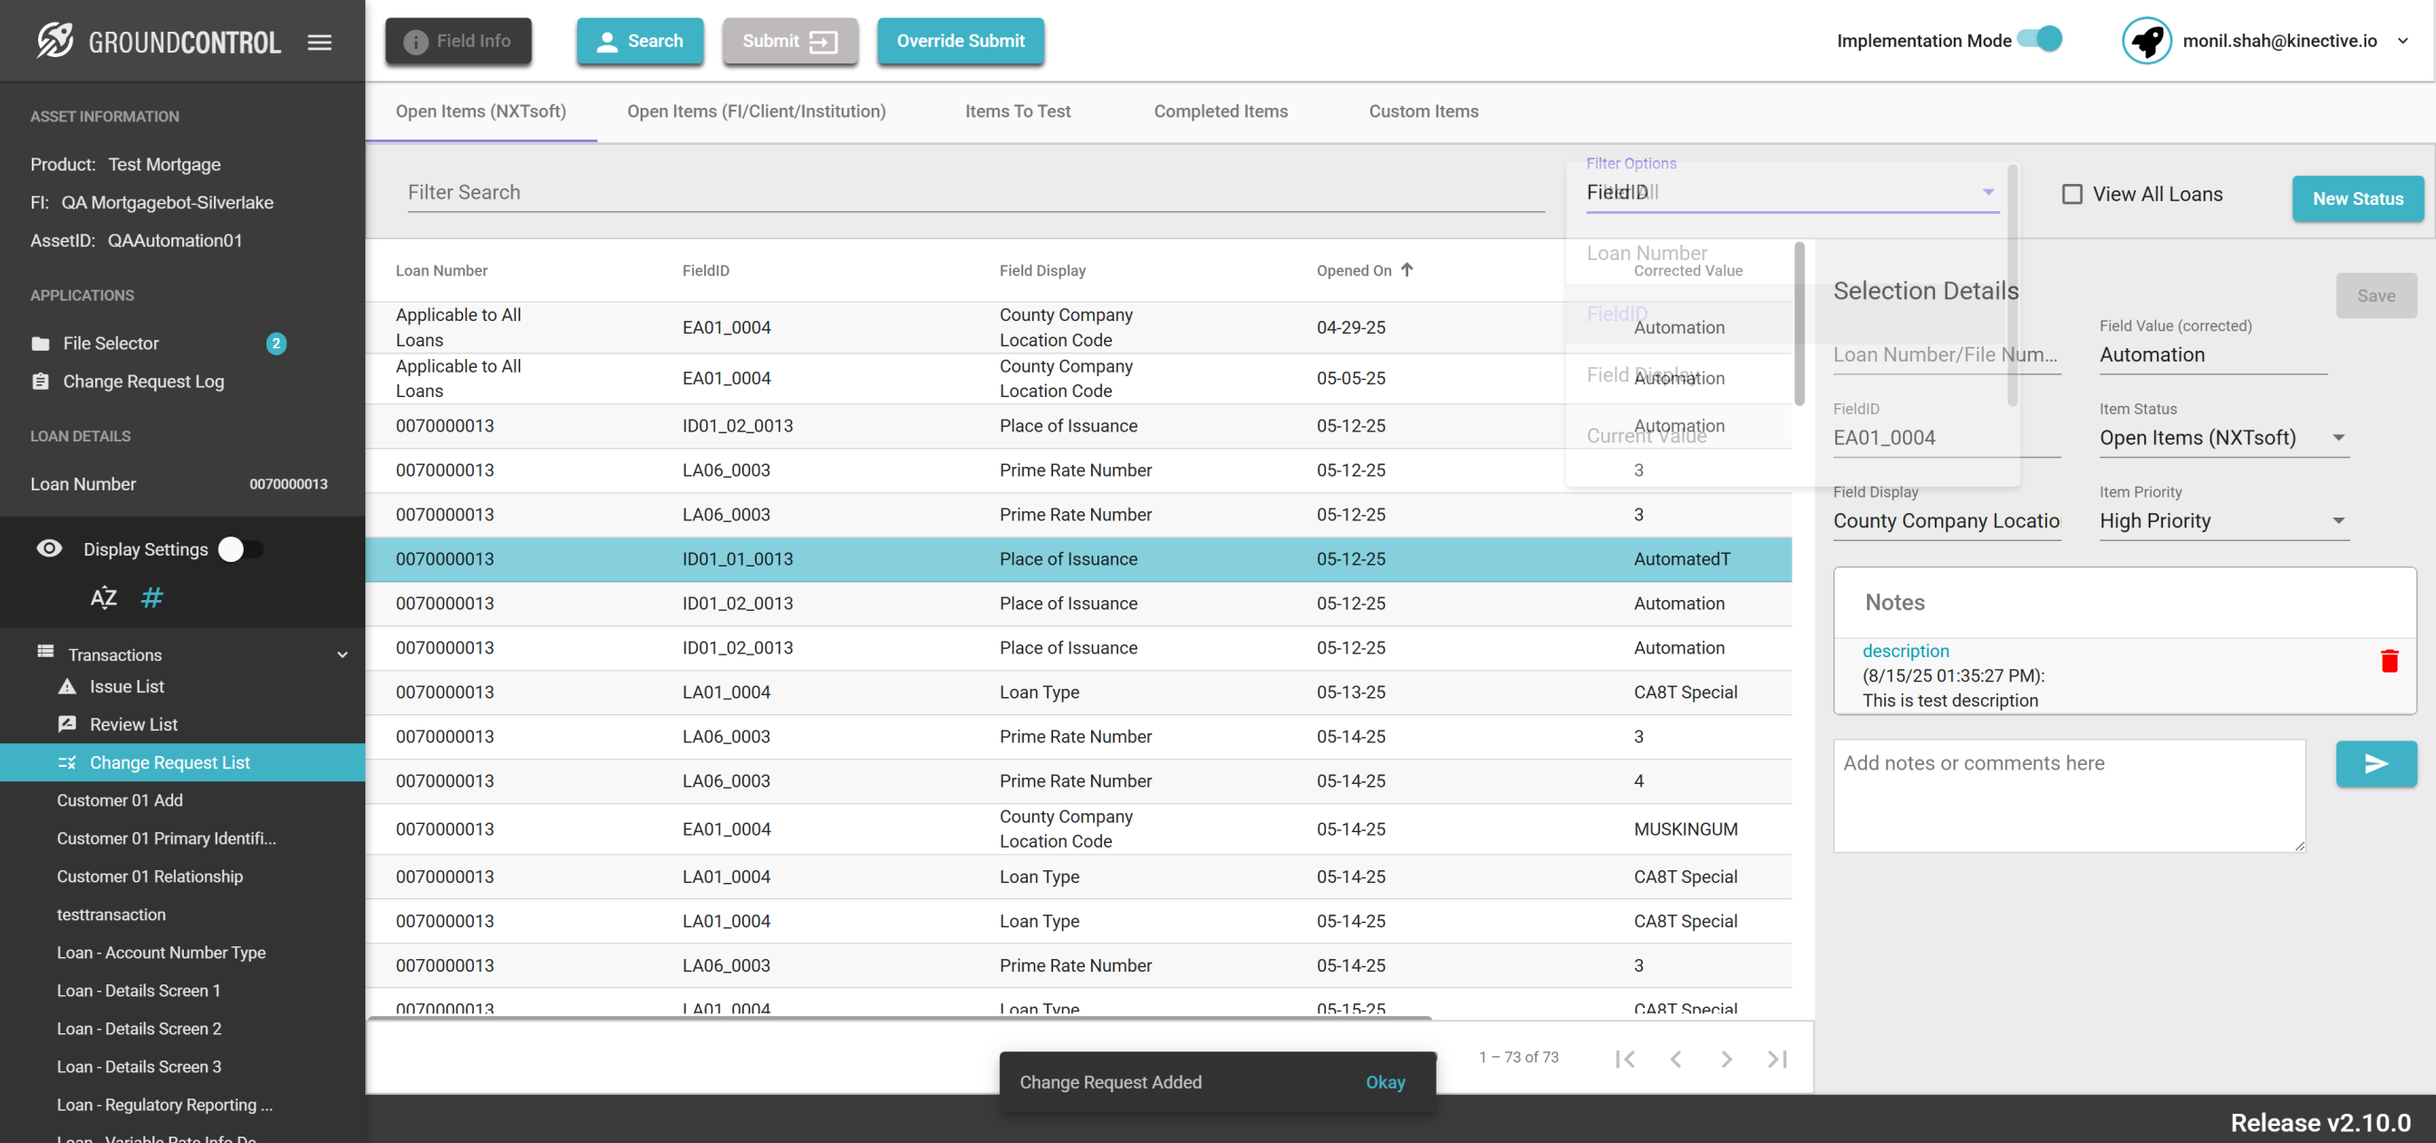Switch to Completed Items tab
Viewport: 2436px width, 1143px height.
(x=1220, y=111)
